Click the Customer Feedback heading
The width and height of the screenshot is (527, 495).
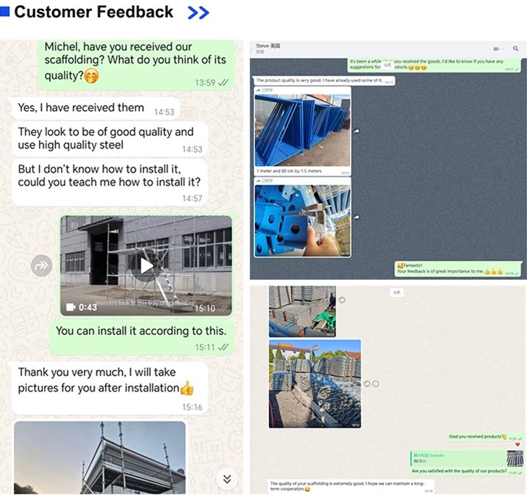click(94, 12)
